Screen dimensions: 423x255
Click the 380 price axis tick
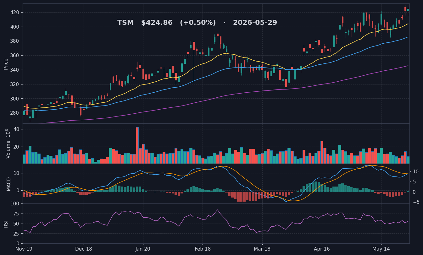tap(15, 41)
